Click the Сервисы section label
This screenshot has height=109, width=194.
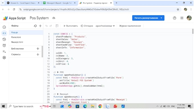point(16,54)
